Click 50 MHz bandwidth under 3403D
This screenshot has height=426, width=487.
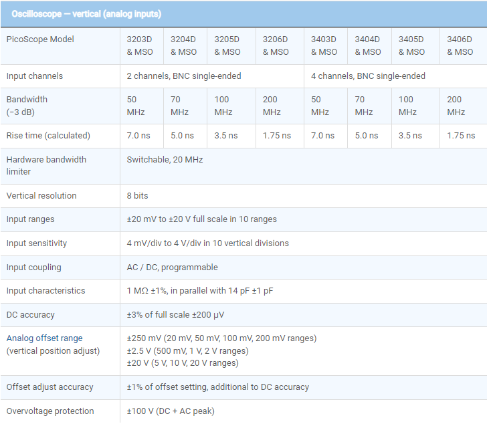coord(320,106)
